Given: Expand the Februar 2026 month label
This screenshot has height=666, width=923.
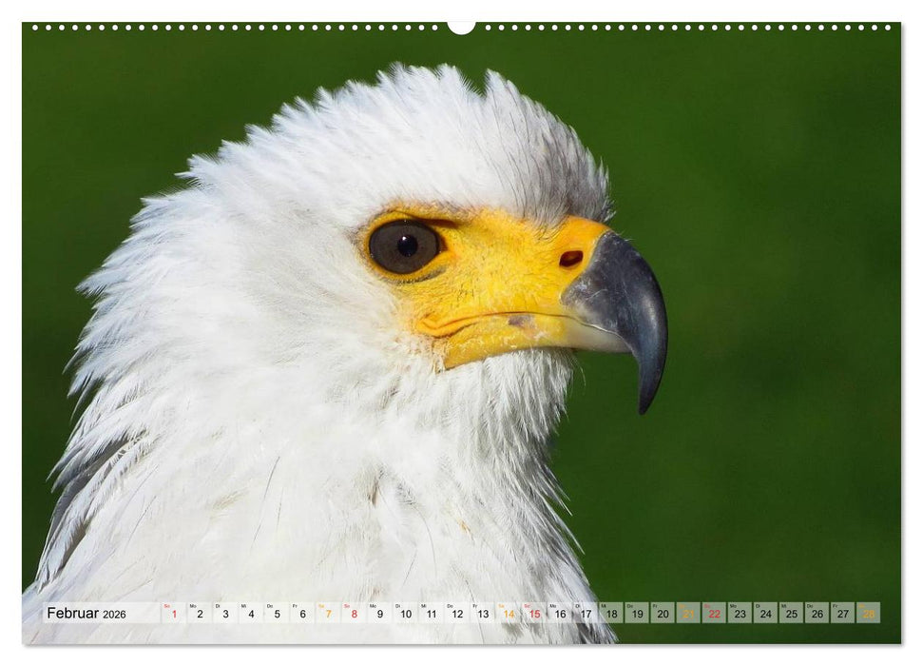Looking at the screenshot, I should (x=75, y=614).
